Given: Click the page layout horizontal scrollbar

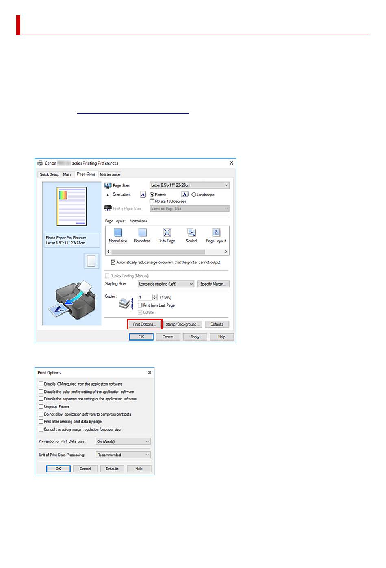Looking at the screenshot, I should tap(167, 252).
